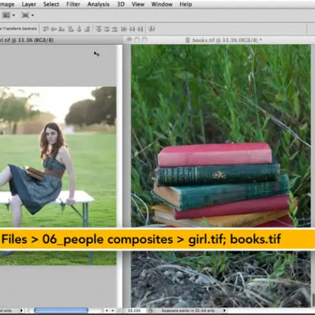Click Distribute Horizontal Centers icon

coord(132,29)
